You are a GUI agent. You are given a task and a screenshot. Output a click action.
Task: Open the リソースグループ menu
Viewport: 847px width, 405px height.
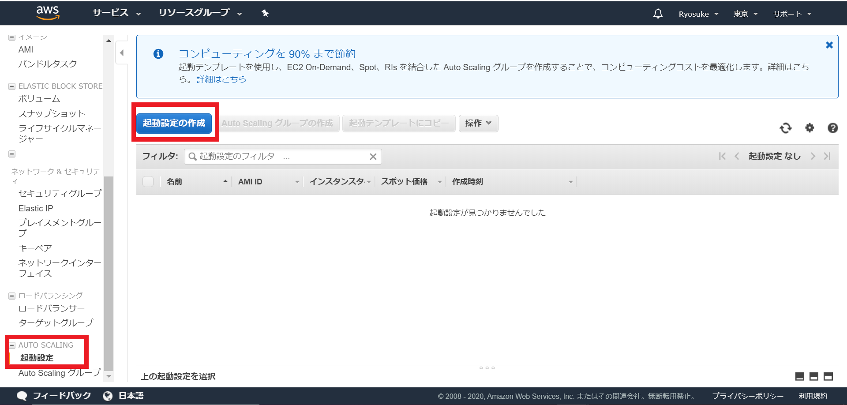200,13
